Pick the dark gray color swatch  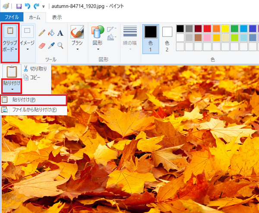[x=189, y=28]
